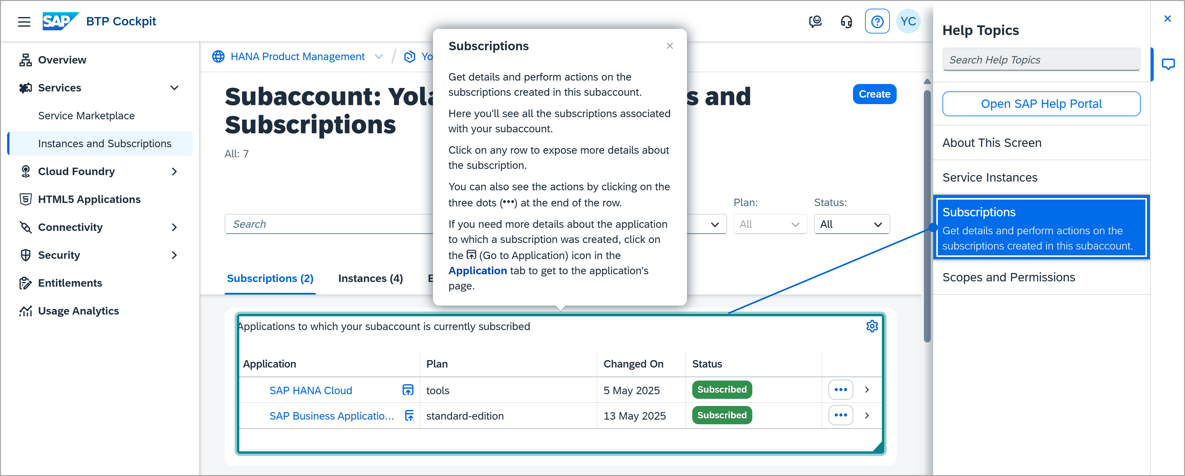The image size is (1185, 476).
Task: Go to SAP HANA Cloud application icon
Action: tap(408, 390)
